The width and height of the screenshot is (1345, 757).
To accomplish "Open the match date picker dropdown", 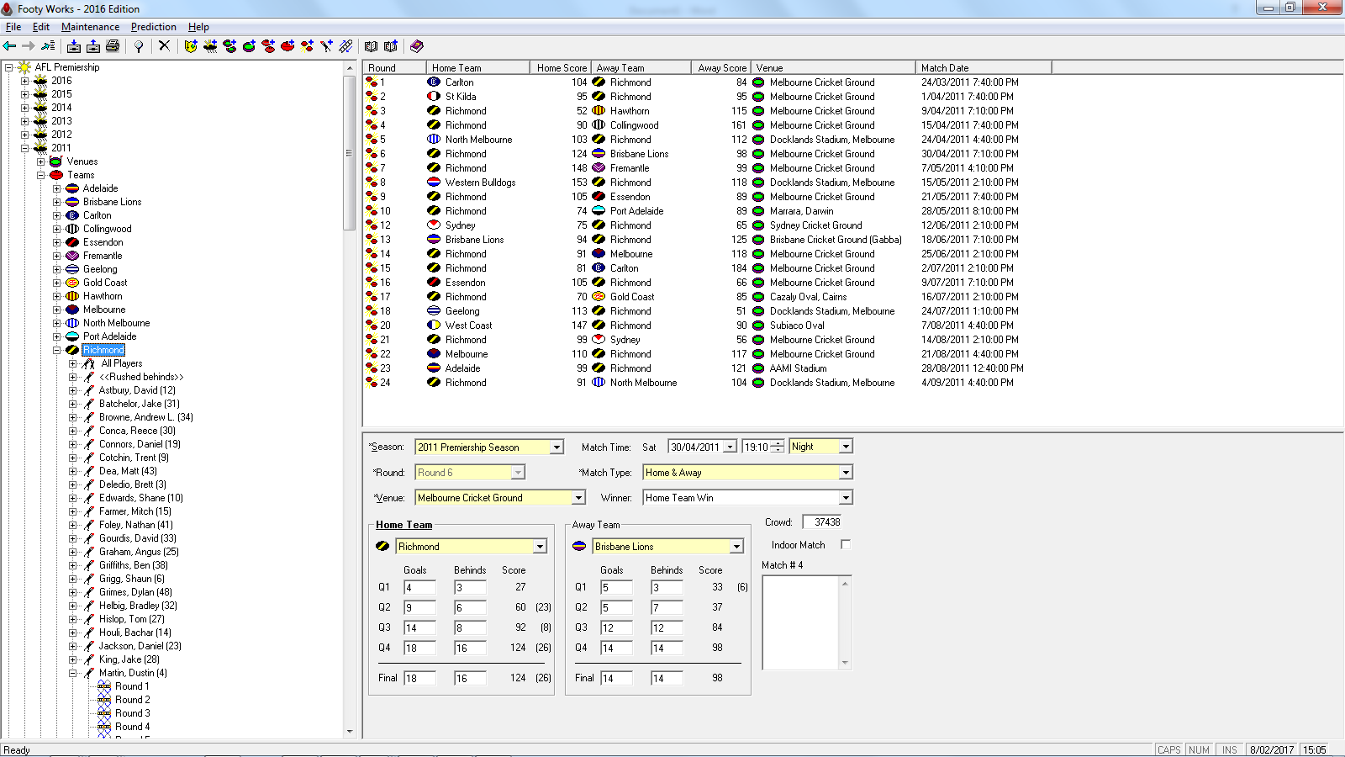I will (730, 447).
